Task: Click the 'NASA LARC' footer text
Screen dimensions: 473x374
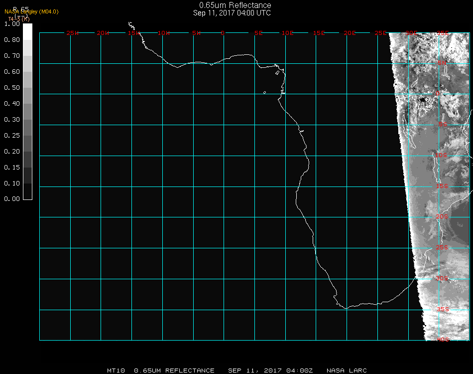Action: [x=347, y=371]
